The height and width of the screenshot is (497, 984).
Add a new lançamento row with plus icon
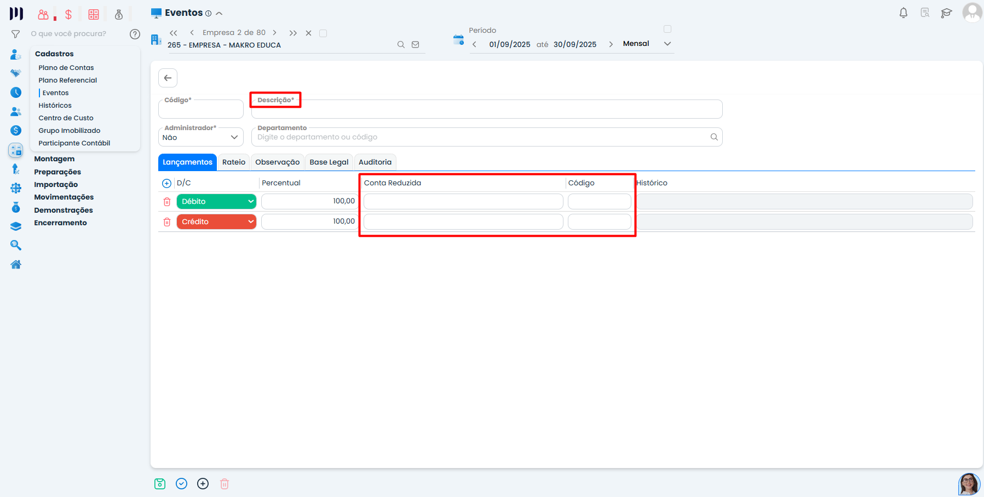(167, 183)
